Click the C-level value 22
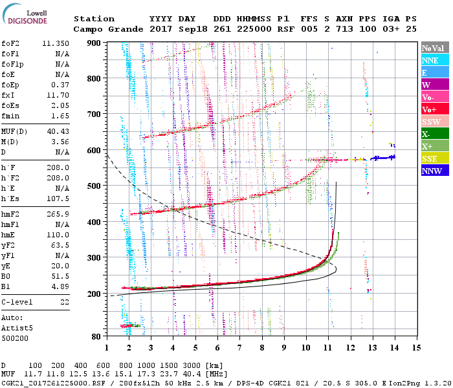Viewport: 453px width, 388px height. (65, 302)
